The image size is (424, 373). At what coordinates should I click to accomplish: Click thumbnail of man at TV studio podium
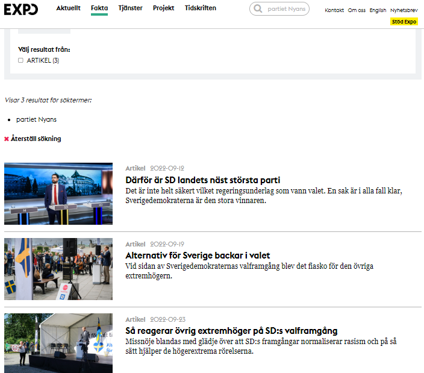(58, 193)
